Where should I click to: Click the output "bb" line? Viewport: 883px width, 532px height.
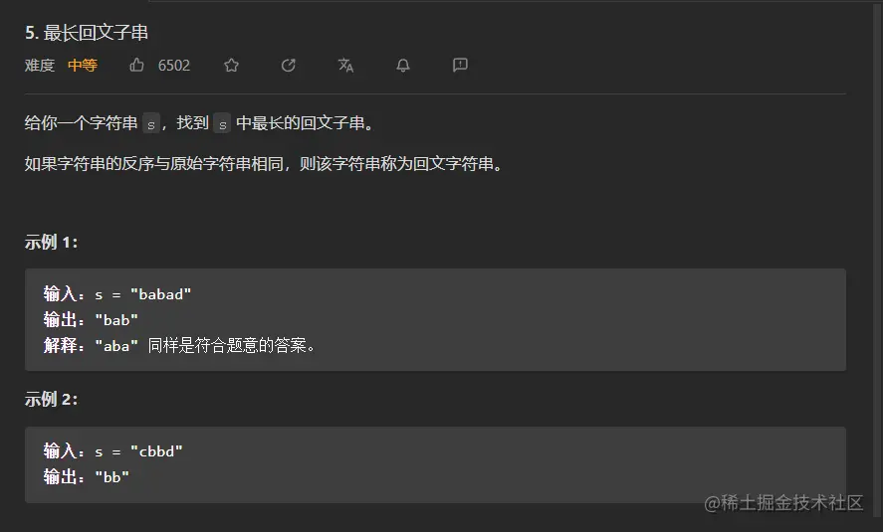(87, 477)
